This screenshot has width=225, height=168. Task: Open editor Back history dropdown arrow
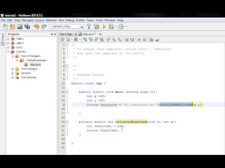click(x=72, y=39)
